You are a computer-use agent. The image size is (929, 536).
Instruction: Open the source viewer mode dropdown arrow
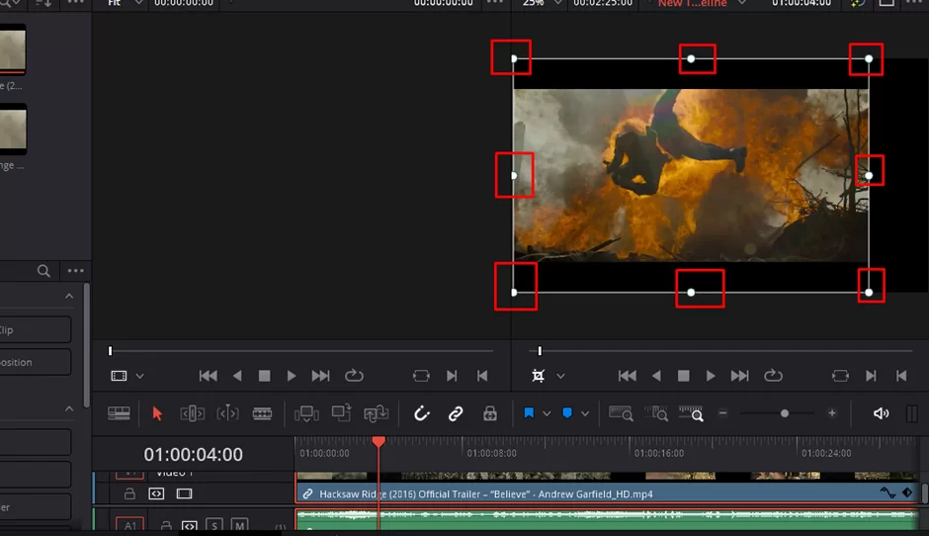tap(139, 376)
